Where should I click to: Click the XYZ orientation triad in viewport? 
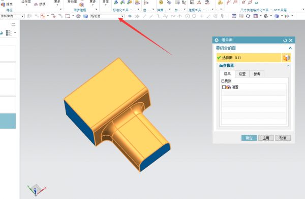pos(37,189)
